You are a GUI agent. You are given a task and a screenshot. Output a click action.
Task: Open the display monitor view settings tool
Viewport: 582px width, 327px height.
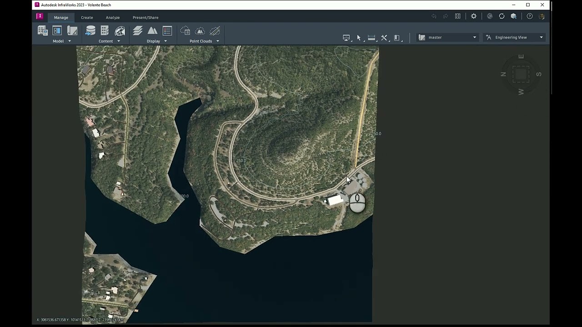pyautogui.click(x=346, y=38)
